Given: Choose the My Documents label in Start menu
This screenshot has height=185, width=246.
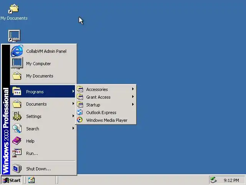Looking at the screenshot, I should [40, 76].
